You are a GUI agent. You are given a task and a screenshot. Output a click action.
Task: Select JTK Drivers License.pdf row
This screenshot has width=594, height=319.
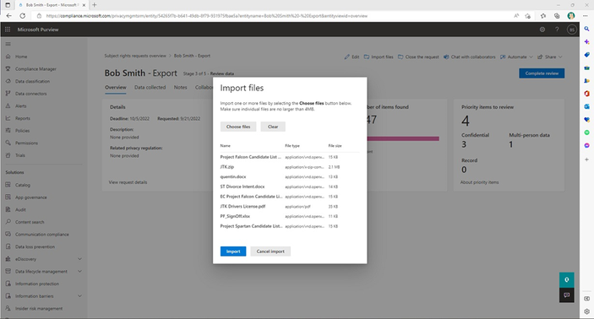point(290,207)
